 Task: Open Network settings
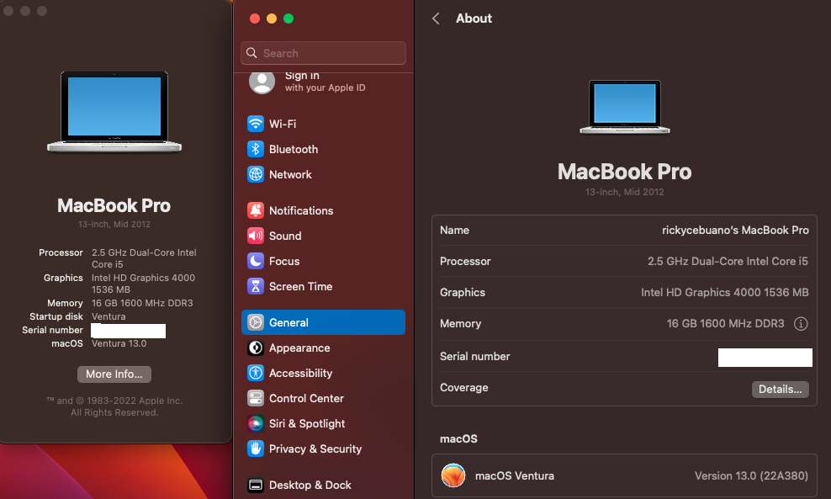[290, 174]
